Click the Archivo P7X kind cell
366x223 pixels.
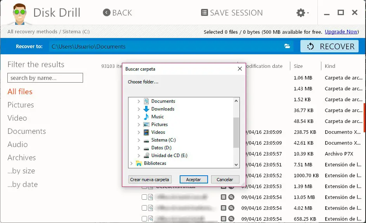pos(339,154)
